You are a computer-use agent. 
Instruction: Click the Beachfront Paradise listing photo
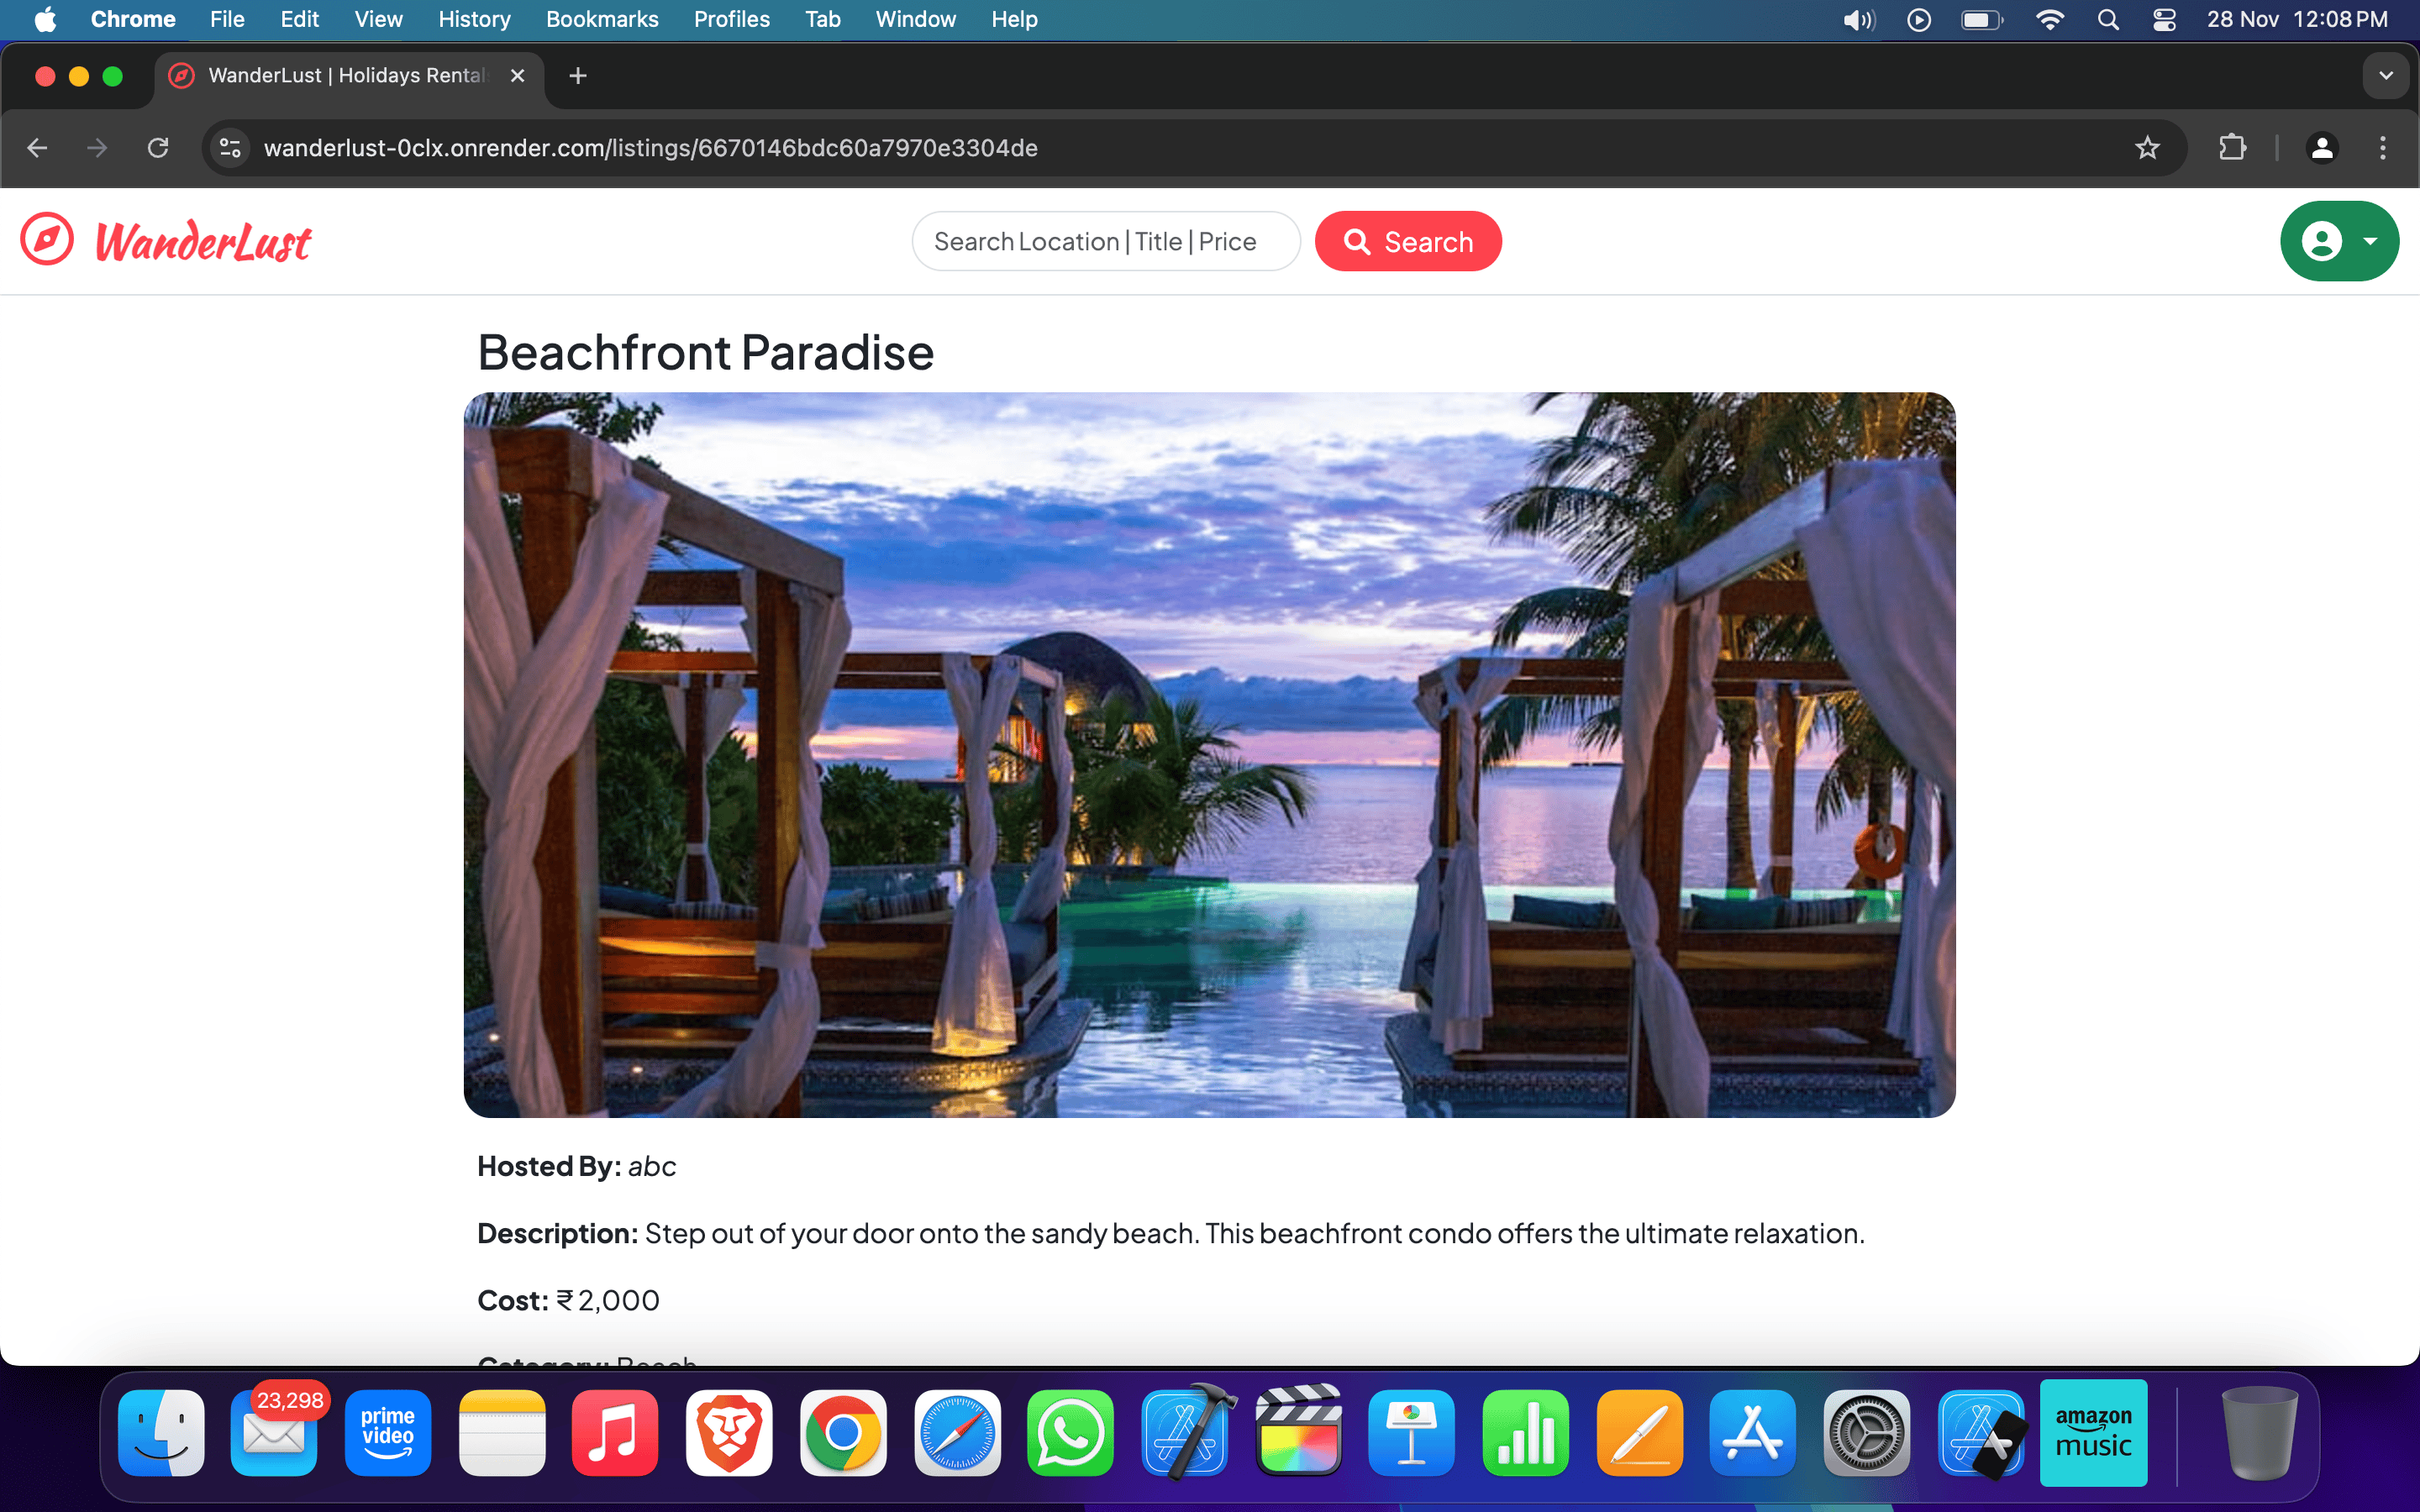coord(1209,754)
